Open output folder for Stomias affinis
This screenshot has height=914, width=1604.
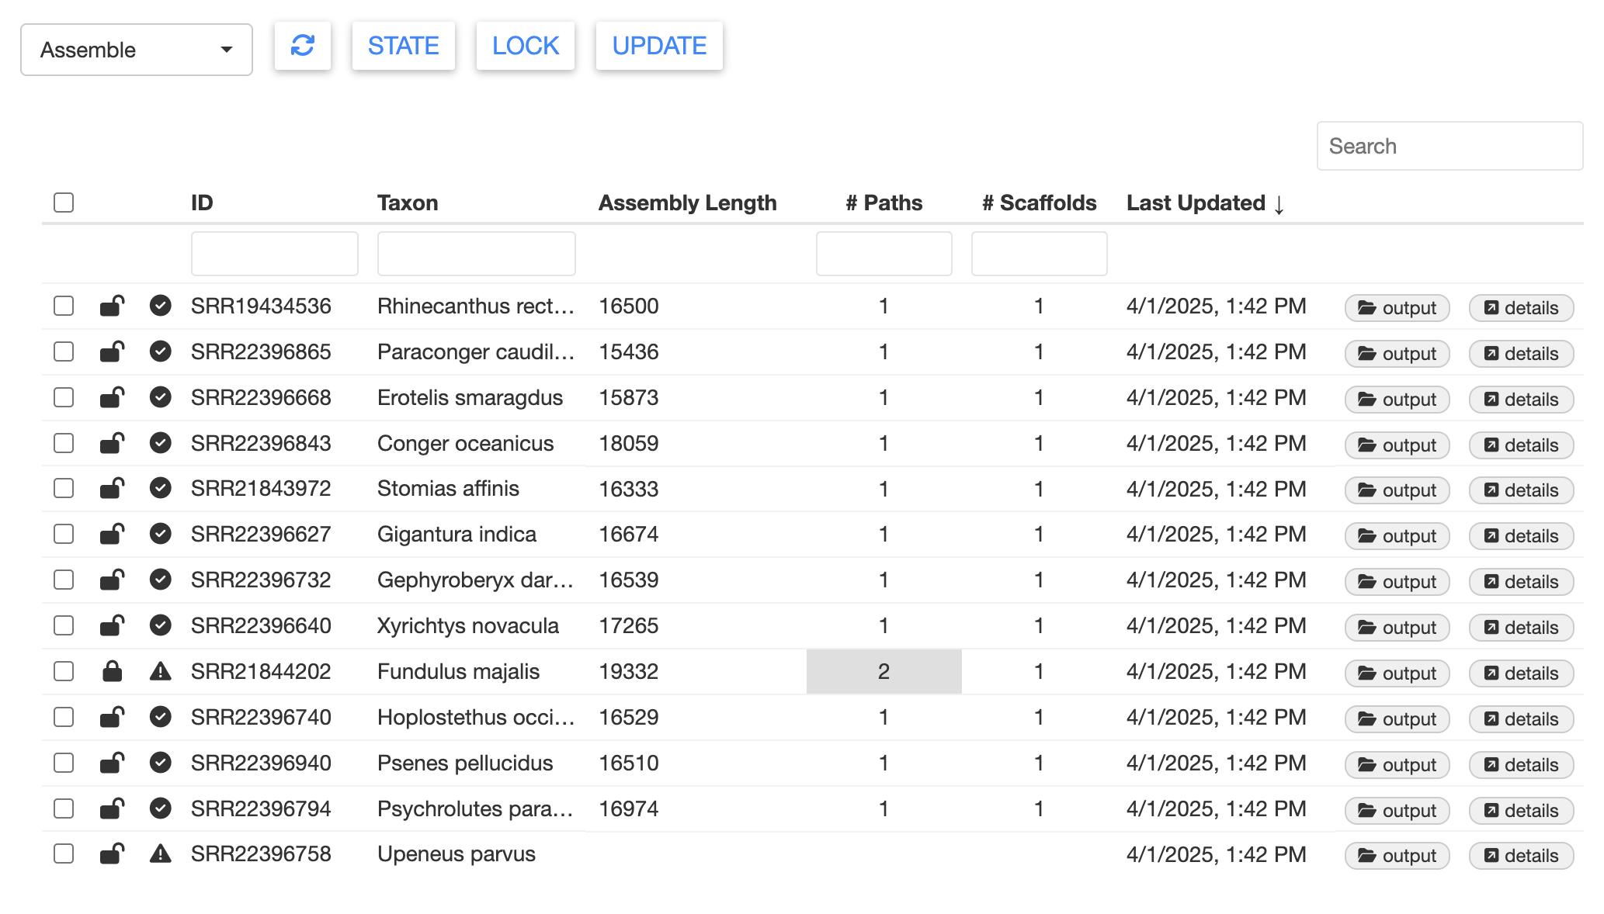coord(1397,490)
